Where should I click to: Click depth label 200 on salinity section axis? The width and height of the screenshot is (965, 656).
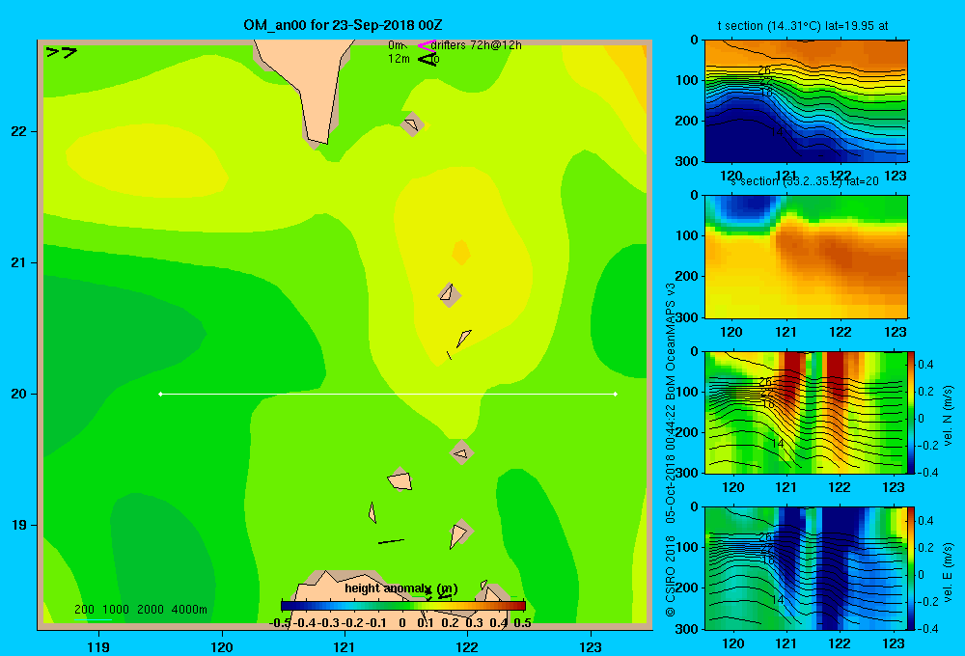point(689,276)
